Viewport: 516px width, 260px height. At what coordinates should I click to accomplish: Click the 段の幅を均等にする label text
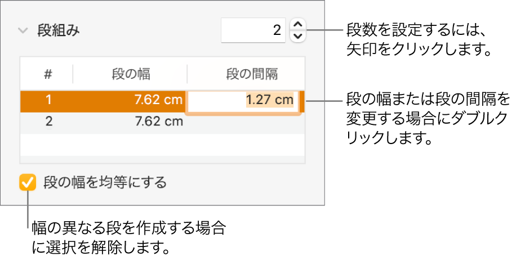point(105,182)
